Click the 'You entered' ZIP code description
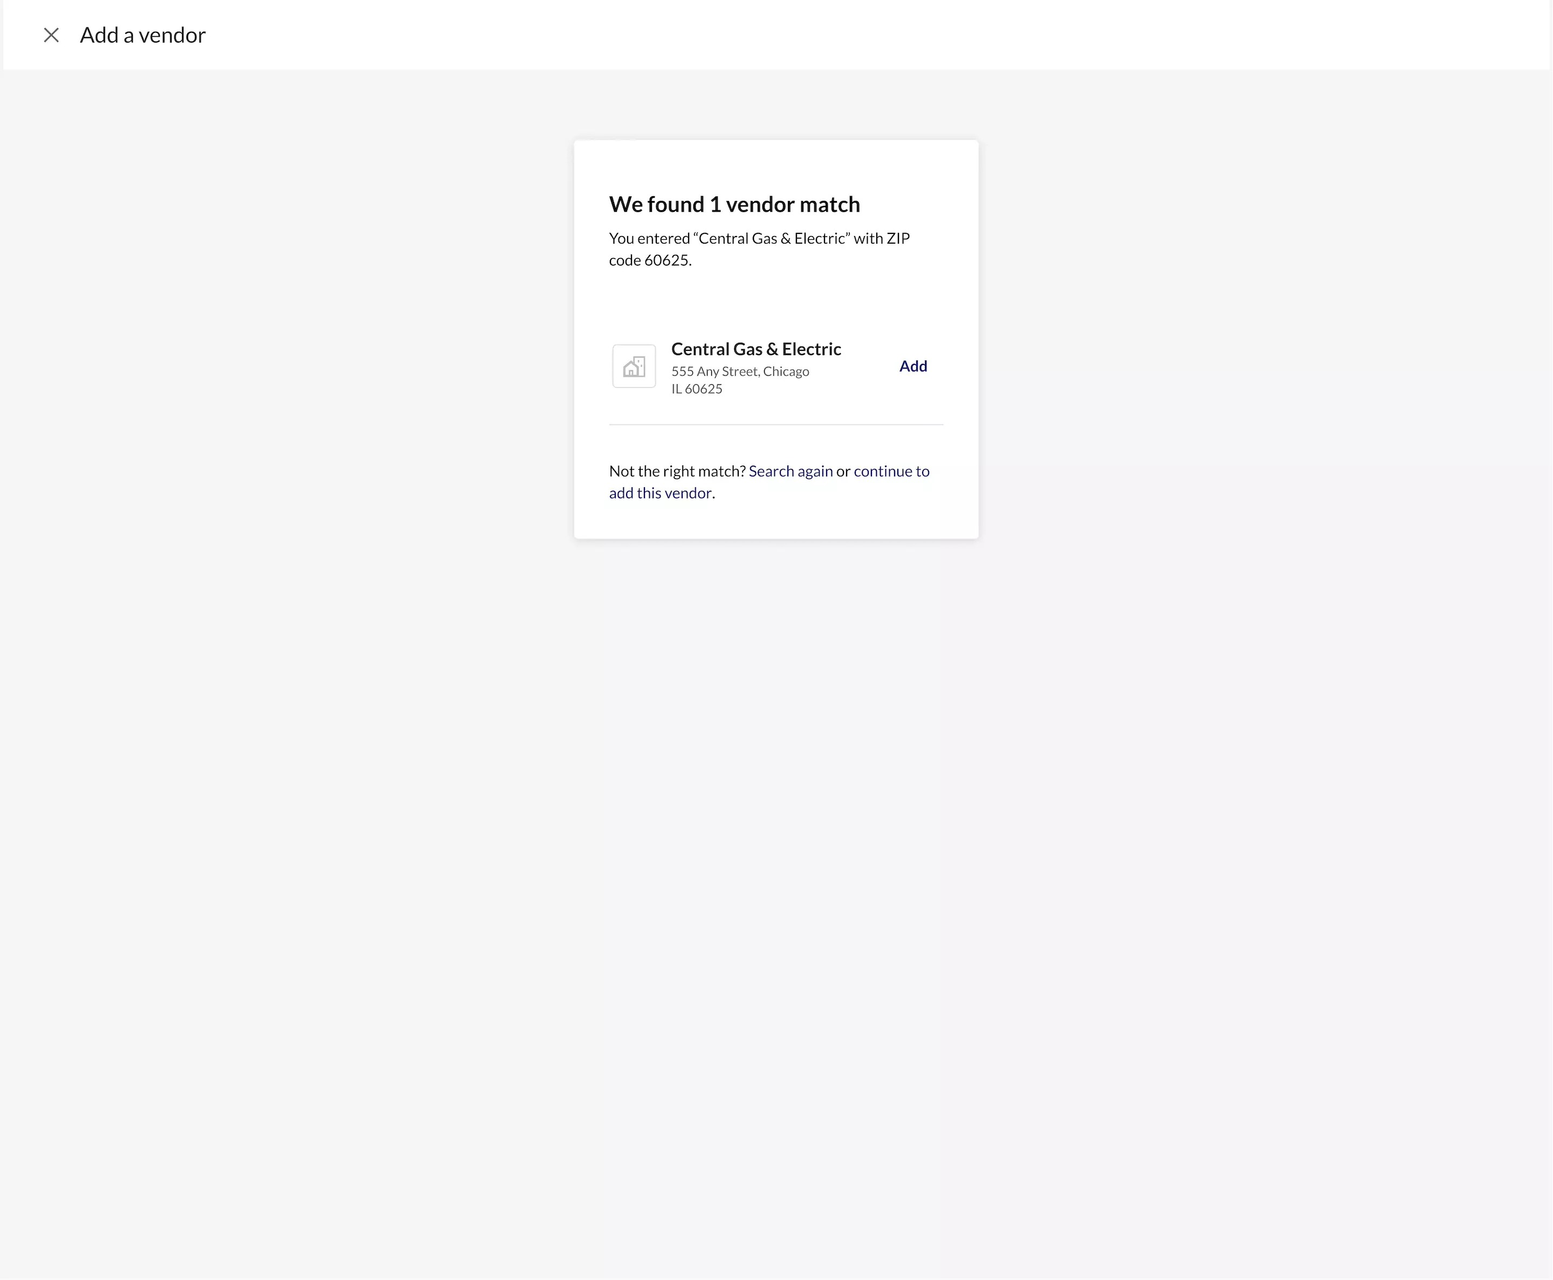Image resolution: width=1553 pixels, height=1280 pixels. (759, 249)
